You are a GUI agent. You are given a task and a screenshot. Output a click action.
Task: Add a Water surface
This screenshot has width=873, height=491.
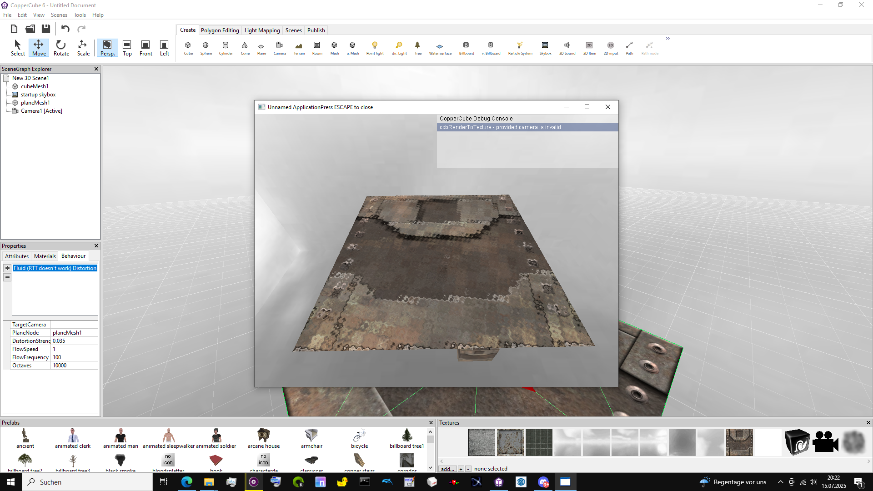point(440,48)
